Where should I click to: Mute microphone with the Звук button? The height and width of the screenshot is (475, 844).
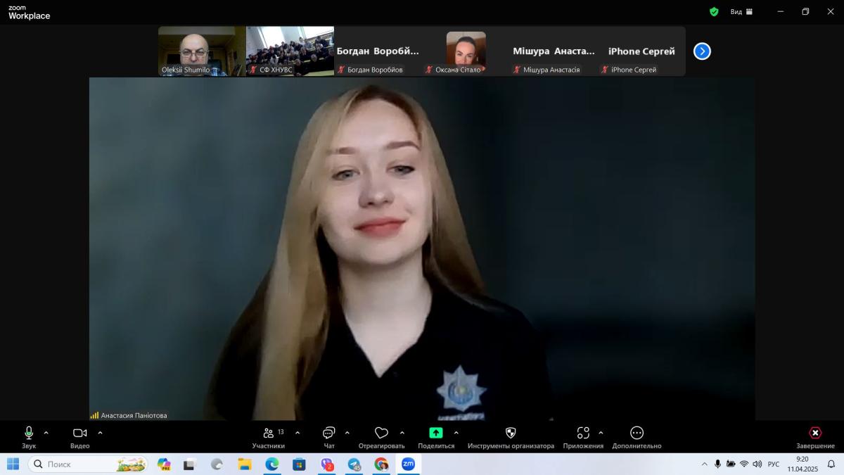(x=29, y=433)
